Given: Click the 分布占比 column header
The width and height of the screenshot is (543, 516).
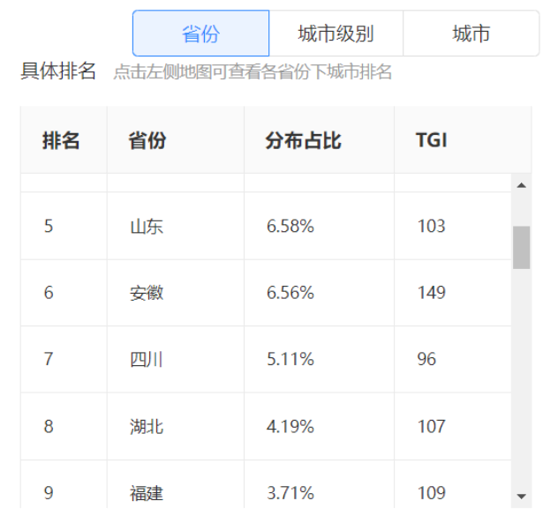Looking at the screenshot, I should 303,140.
